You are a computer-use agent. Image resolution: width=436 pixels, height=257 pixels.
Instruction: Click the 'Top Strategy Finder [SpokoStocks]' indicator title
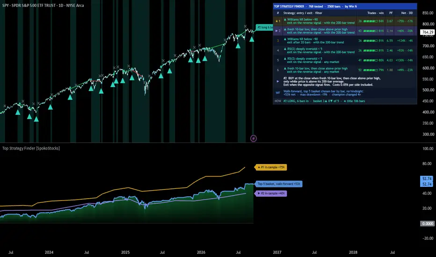(x=31, y=148)
